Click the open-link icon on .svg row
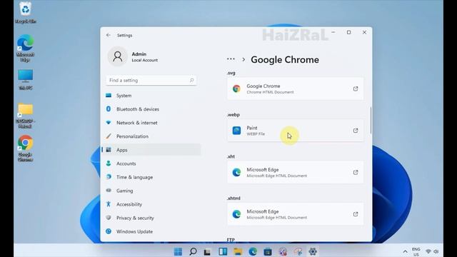The image size is (457, 257). tap(356, 89)
